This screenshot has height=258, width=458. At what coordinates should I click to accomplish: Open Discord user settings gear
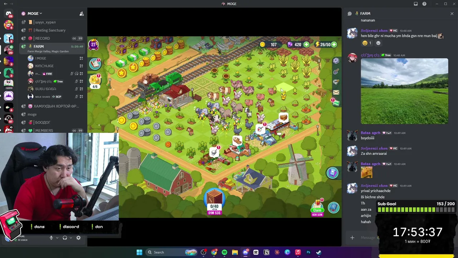coord(78,238)
